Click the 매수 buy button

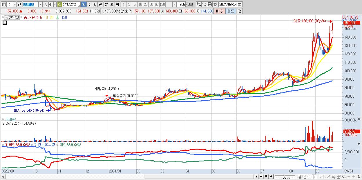(220, 11)
